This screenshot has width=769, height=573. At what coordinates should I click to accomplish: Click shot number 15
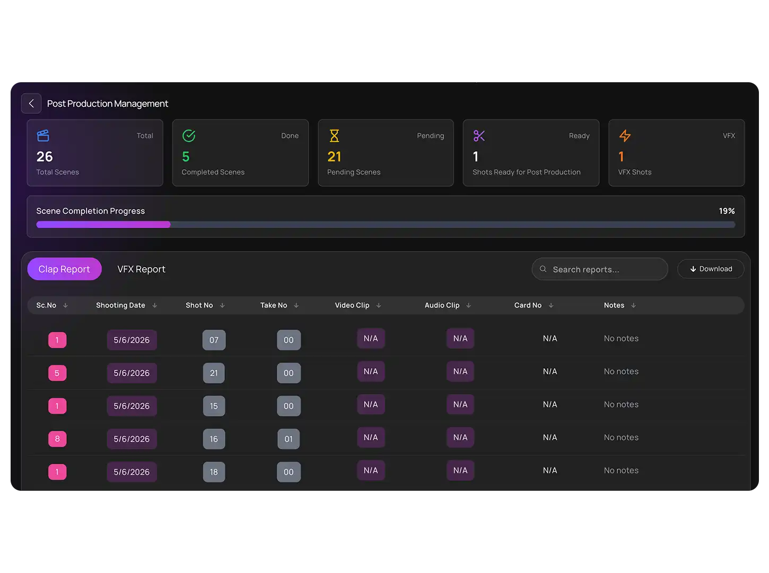tap(214, 406)
